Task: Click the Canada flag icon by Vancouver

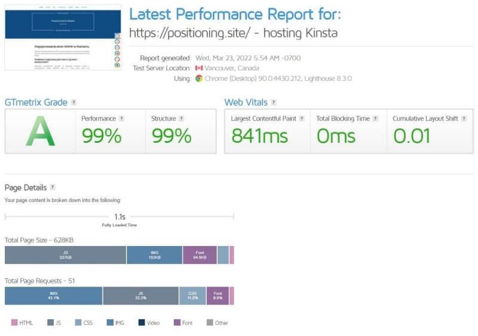Action: [x=200, y=69]
